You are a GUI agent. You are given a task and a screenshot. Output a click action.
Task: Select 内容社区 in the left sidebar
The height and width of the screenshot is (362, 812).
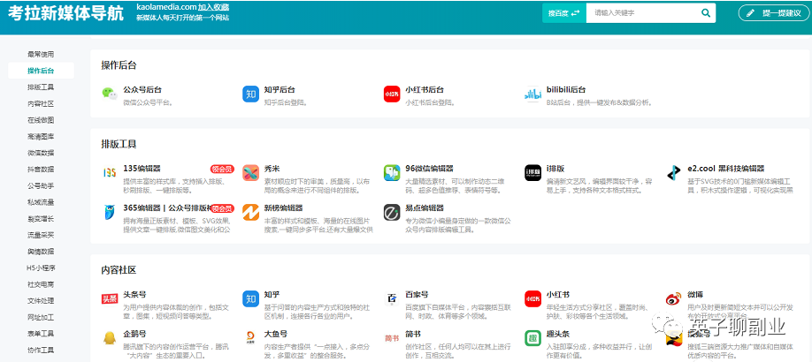point(41,103)
